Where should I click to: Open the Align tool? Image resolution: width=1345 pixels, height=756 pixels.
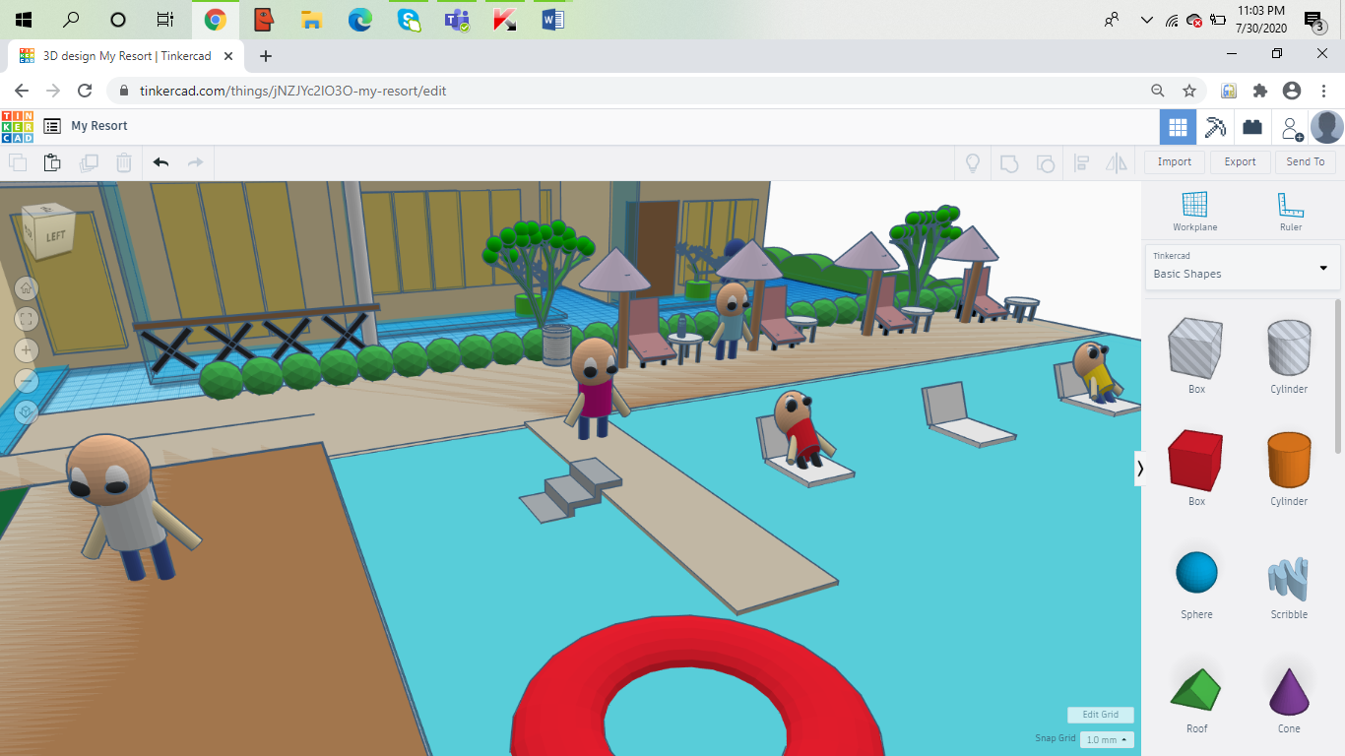point(1081,162)
